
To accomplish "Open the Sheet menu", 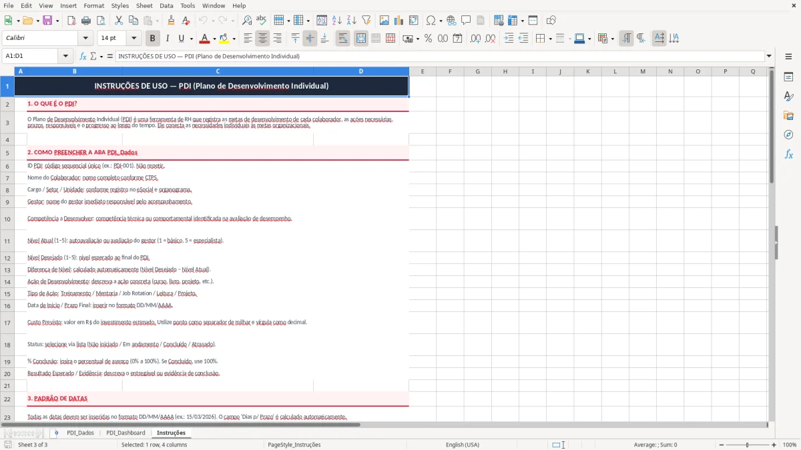I will (x=144, y=5).
